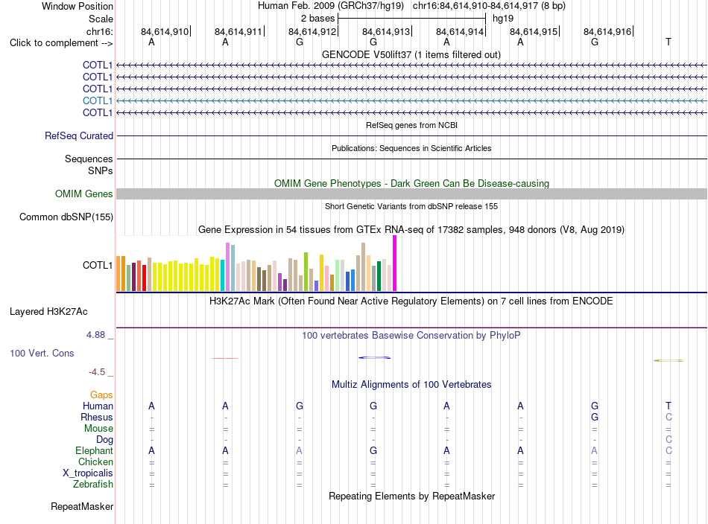Image resolution: width=708 pixels, height=524 pixels.
Task: Click the 'RefSeq genes from NCBI' title
Action: (x=411, y=125)
